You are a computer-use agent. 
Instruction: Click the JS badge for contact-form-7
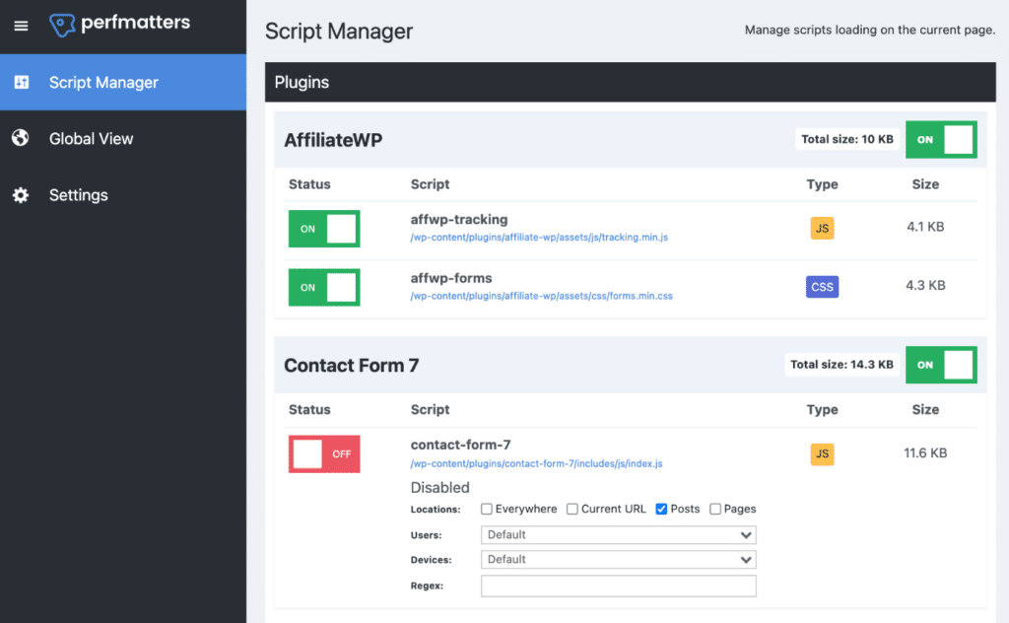(822, 453)
